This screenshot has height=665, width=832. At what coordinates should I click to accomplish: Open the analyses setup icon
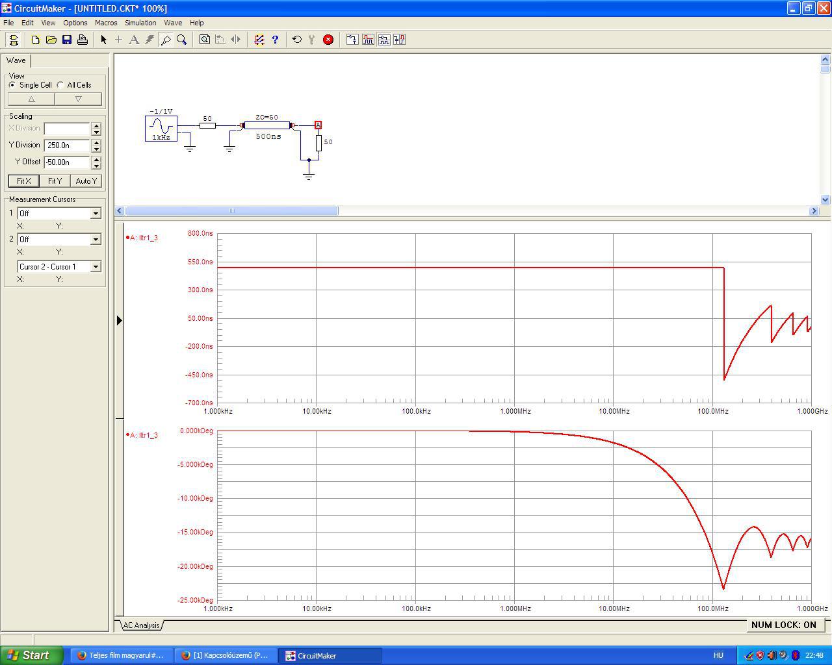pos(259,40)
